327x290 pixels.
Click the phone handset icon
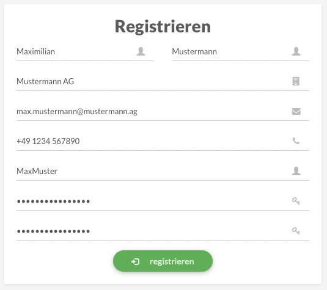(296, 141)
